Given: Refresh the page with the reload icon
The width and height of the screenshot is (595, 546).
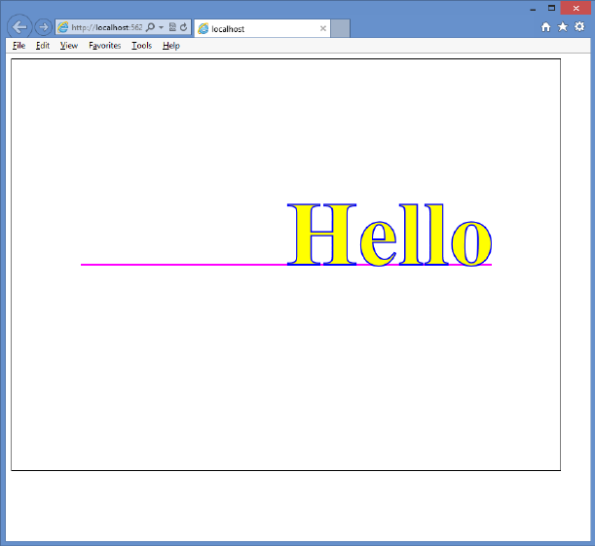Looking at the screenshot, I should 184,27.
